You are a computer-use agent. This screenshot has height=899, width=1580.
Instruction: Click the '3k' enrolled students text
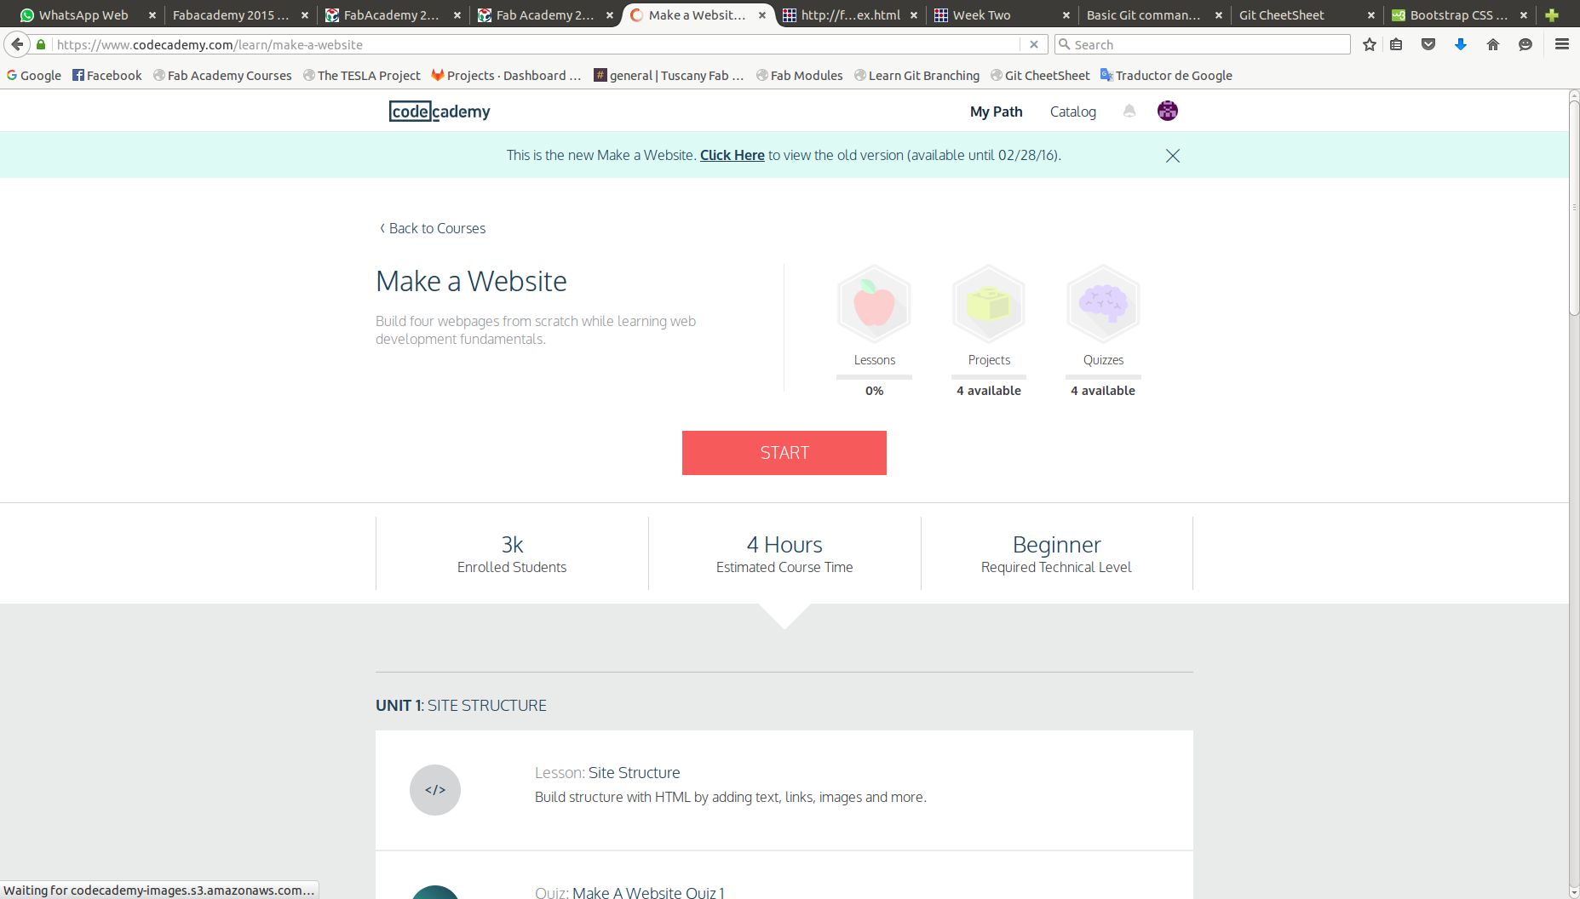(x=512, y=545)
